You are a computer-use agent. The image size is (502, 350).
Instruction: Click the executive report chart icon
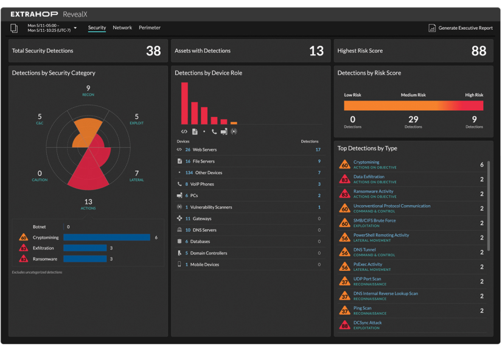click(432, 28)
